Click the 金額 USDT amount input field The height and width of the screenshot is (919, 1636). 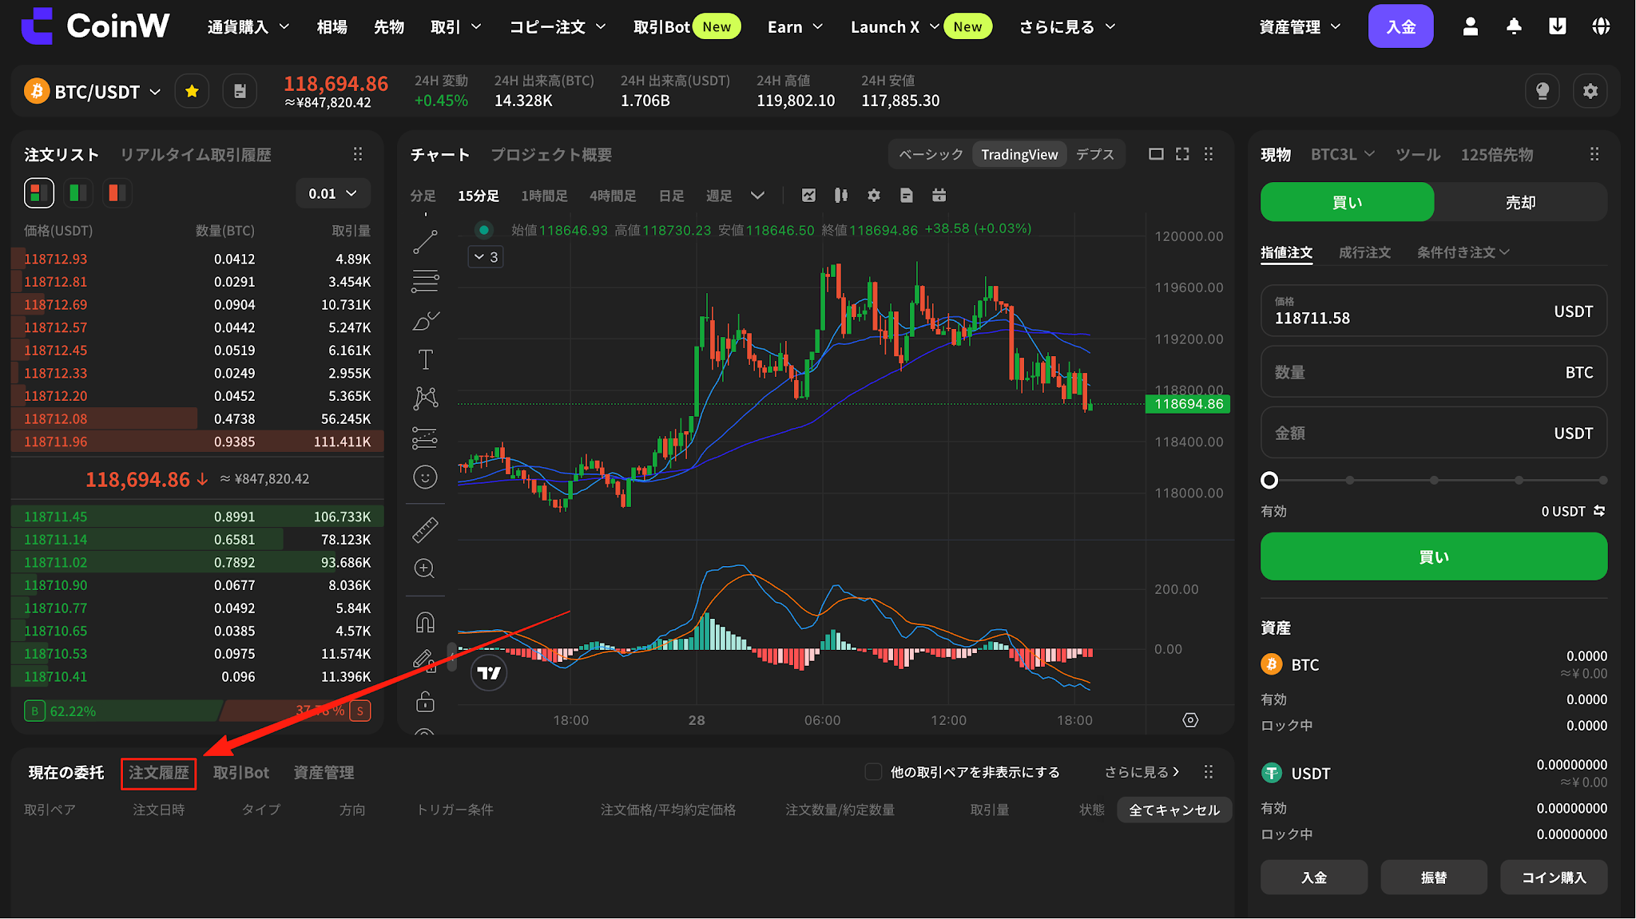tap(1434, 433)
